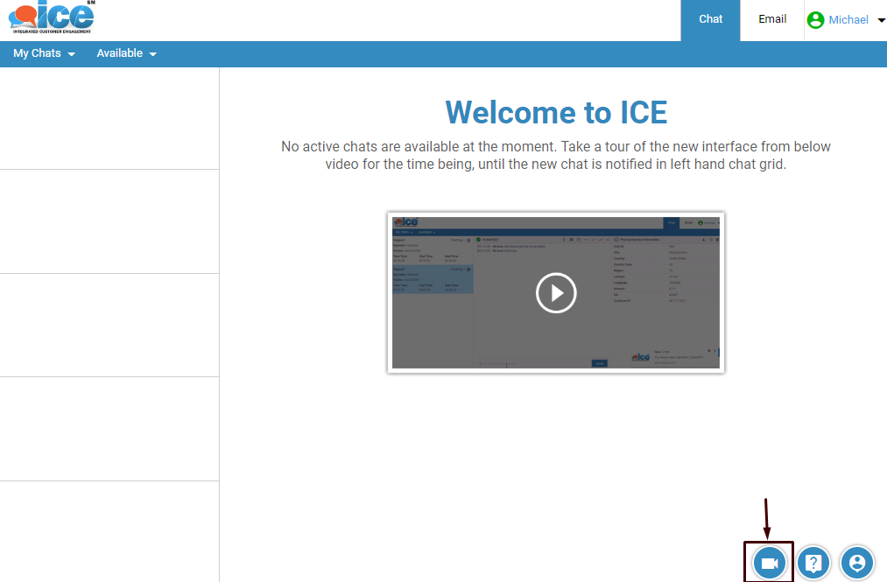Expand the My Chats dropdown
This screenshot has height=582, width=887.
[44, 53]
